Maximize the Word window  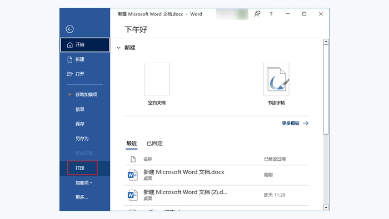coord(305,14)
